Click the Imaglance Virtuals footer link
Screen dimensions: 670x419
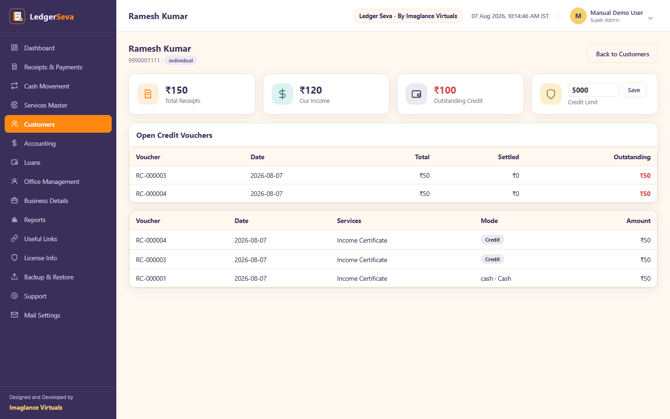coord(36,407)
